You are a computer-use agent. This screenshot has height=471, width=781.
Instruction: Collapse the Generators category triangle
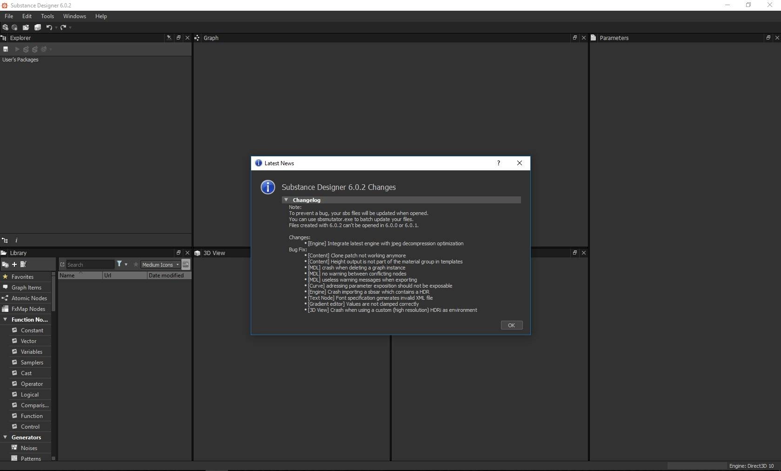pos(5,437)
